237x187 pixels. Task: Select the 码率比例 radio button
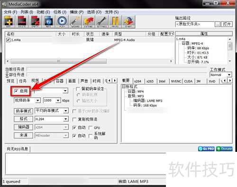(x=78, y=95)
